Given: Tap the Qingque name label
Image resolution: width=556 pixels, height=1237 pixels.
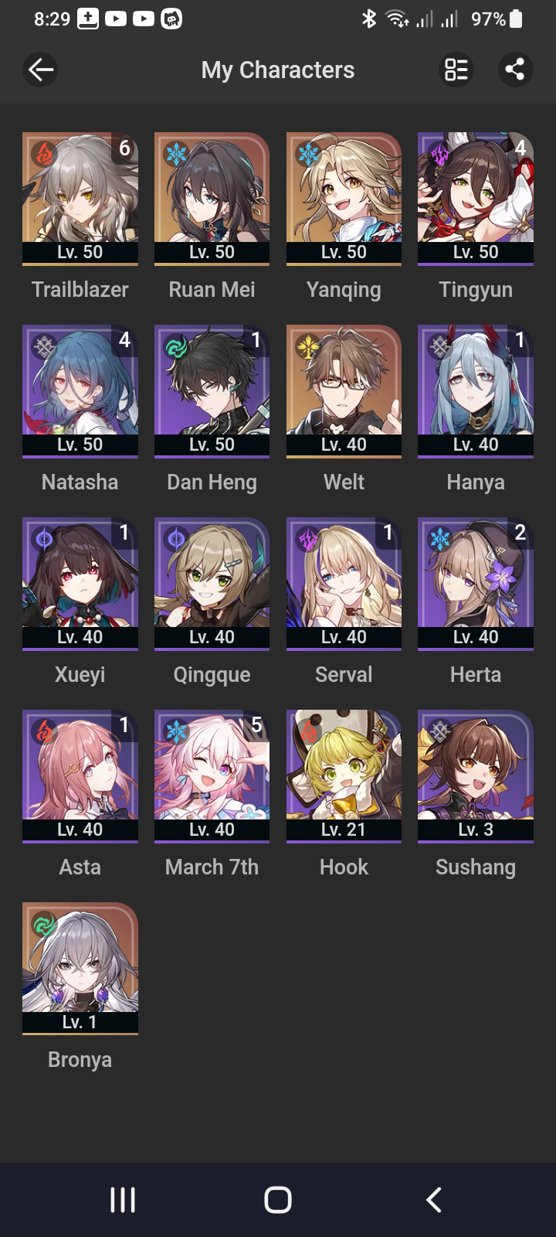Looking at the screenshot, I should 212,675.
